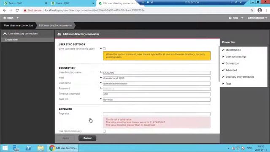Click User name input field
This screenshot has height=152, width=270.
[157, 84]
